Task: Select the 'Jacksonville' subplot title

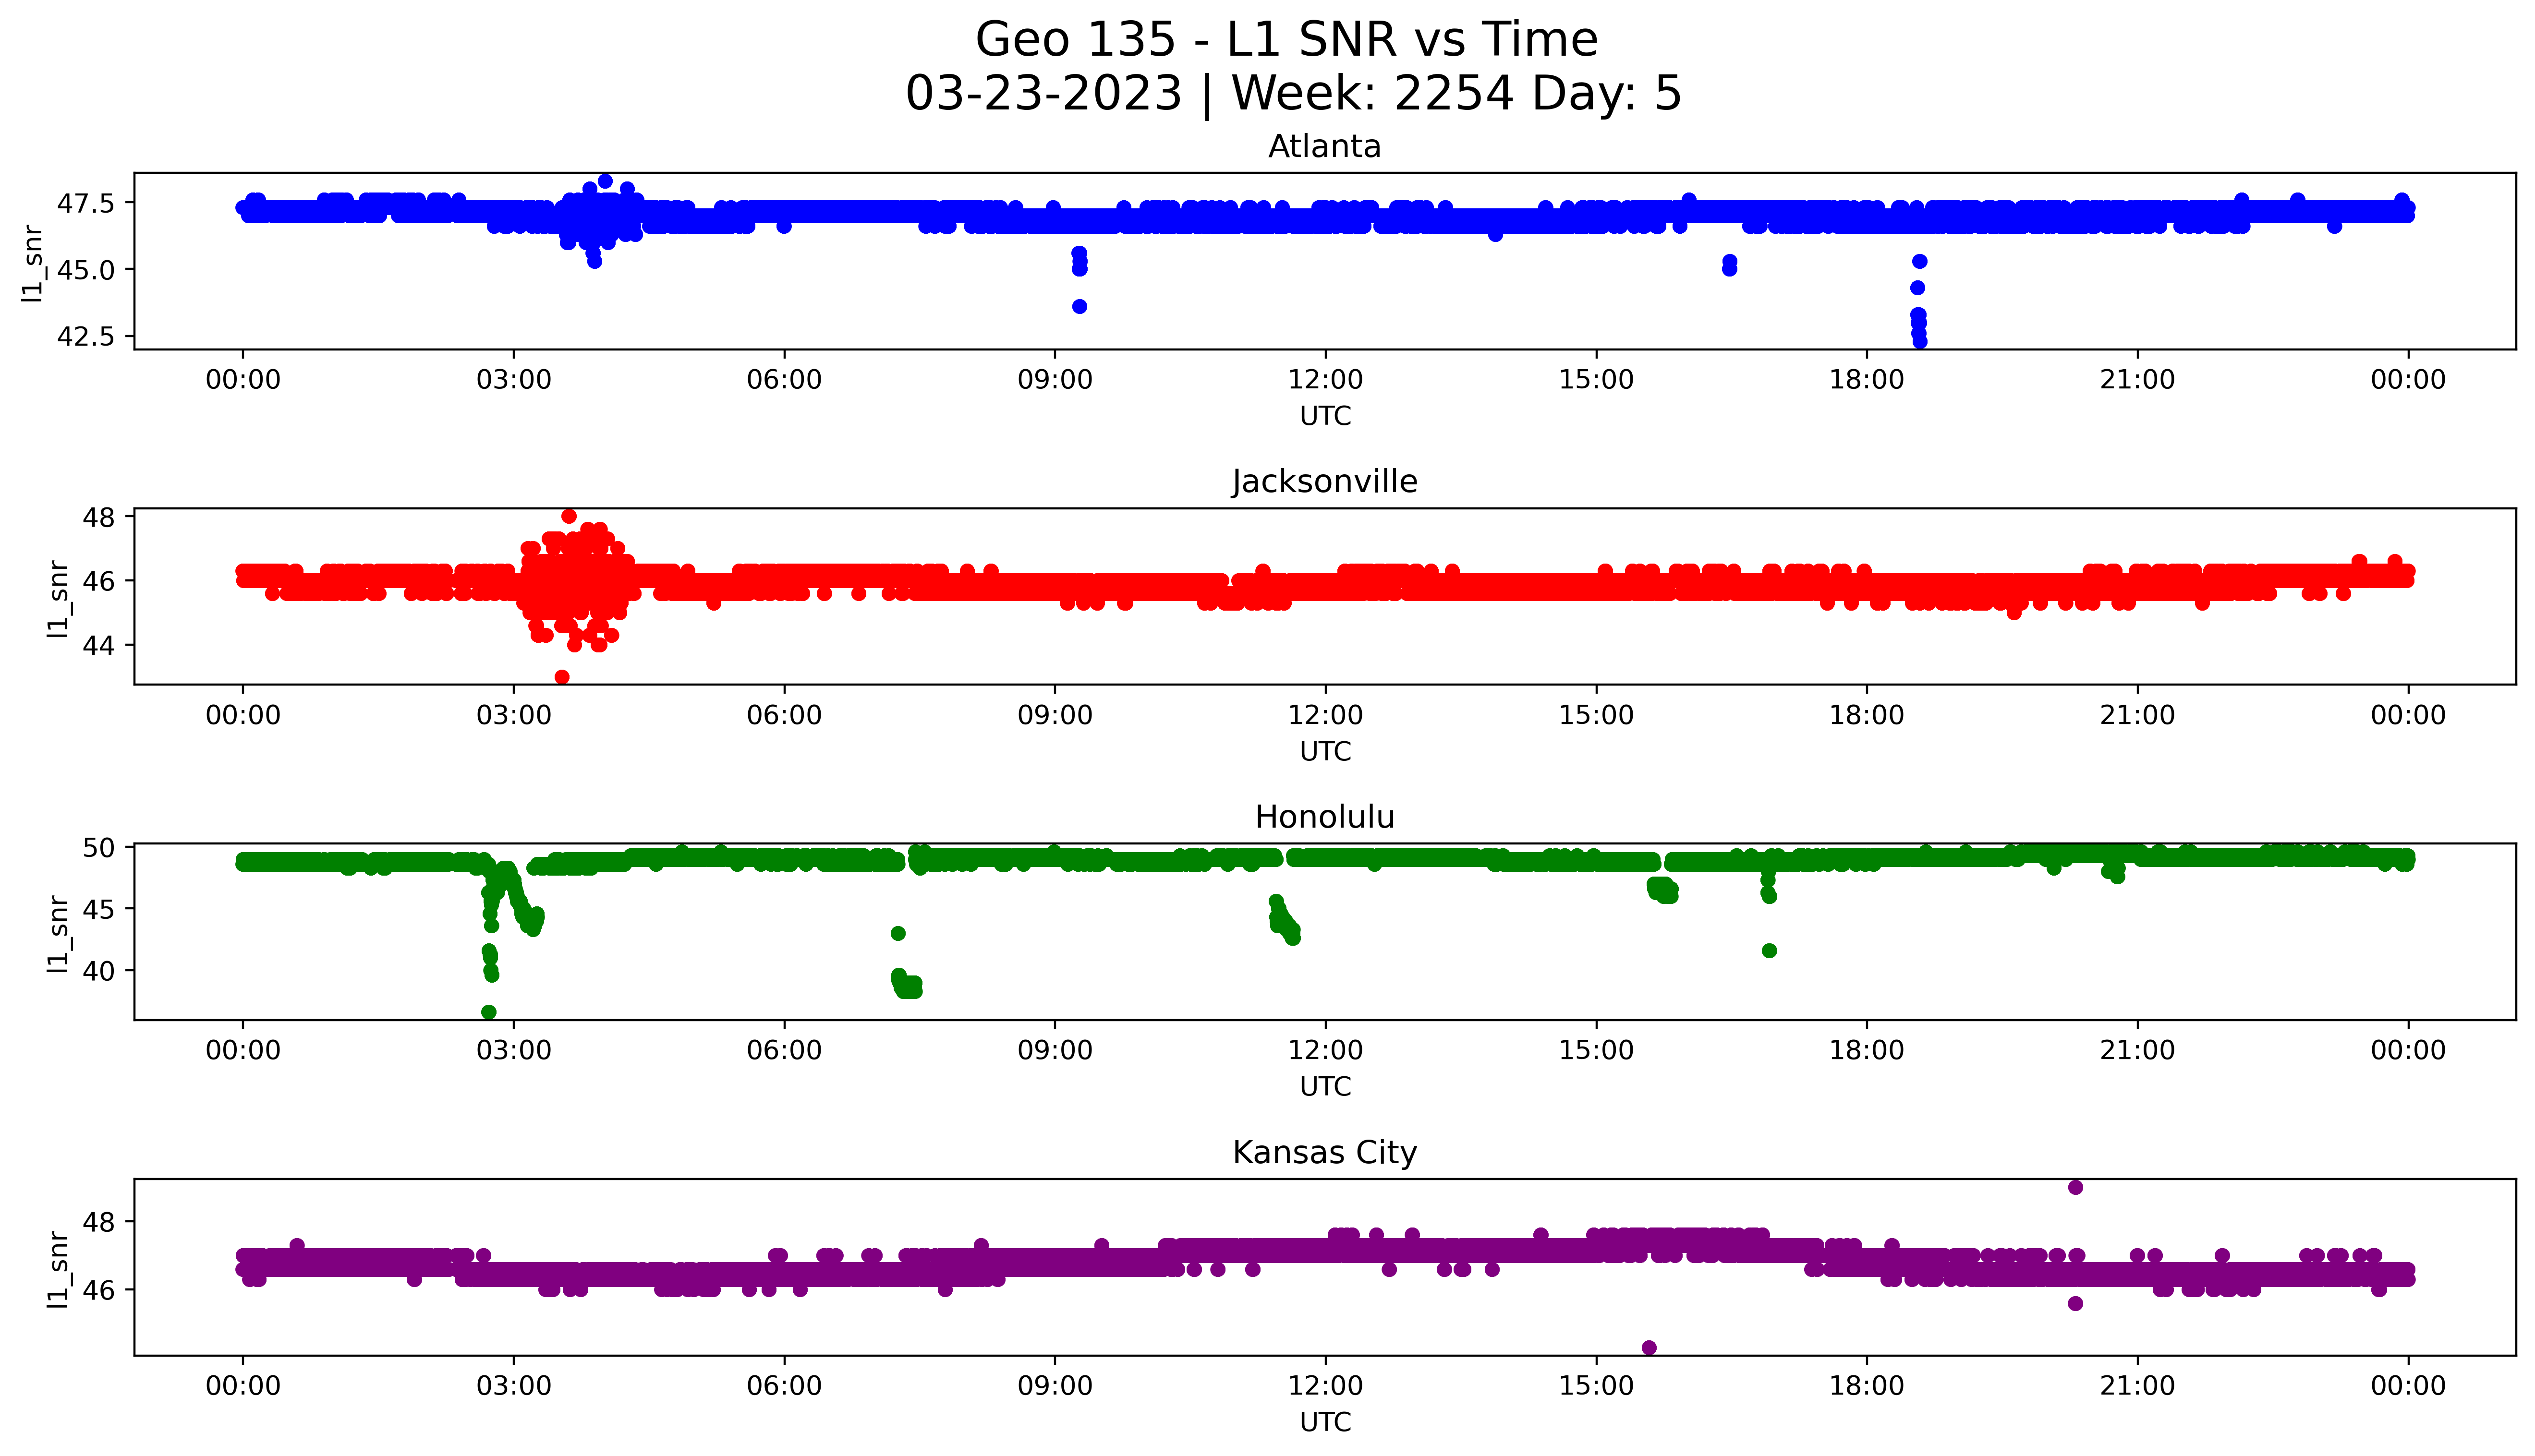Action: coord(1324,482)
